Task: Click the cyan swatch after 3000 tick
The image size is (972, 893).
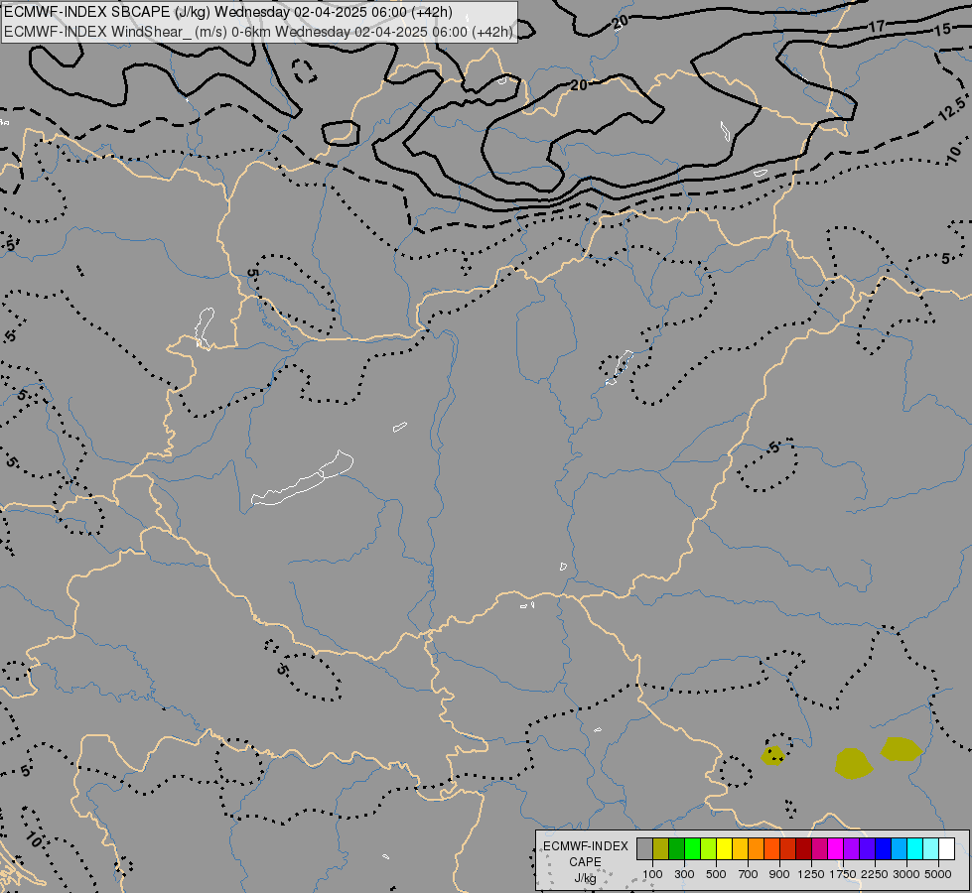Action: pyautogui.click(x=914, y=849)
